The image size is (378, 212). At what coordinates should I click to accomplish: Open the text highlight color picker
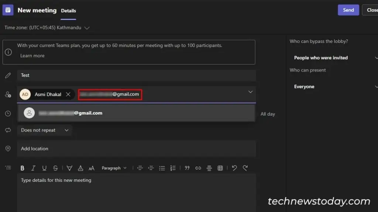click(x=69, y=168)
